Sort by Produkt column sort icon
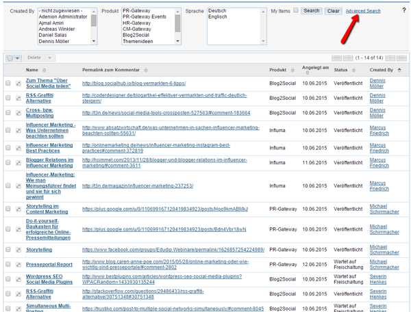 [292, 70]
